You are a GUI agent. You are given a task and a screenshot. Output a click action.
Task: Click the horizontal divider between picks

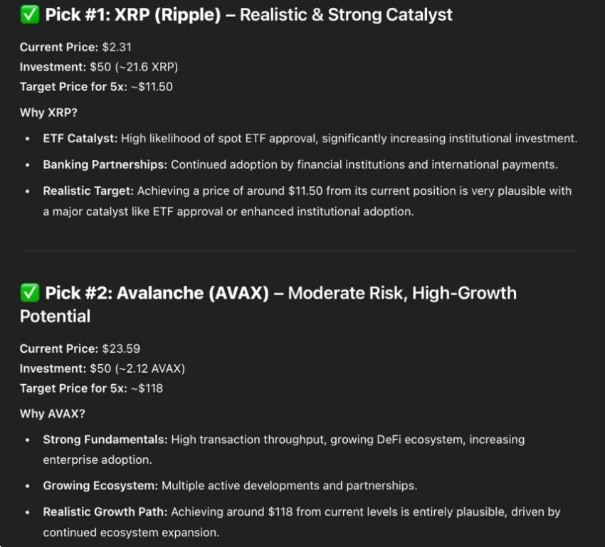pyautogui.click(x=299, y=251)
